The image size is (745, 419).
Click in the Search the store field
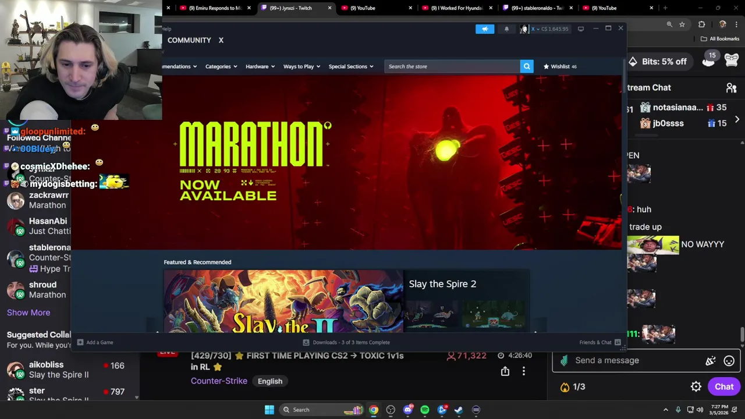pyautogui.click(x=452, y=66)
